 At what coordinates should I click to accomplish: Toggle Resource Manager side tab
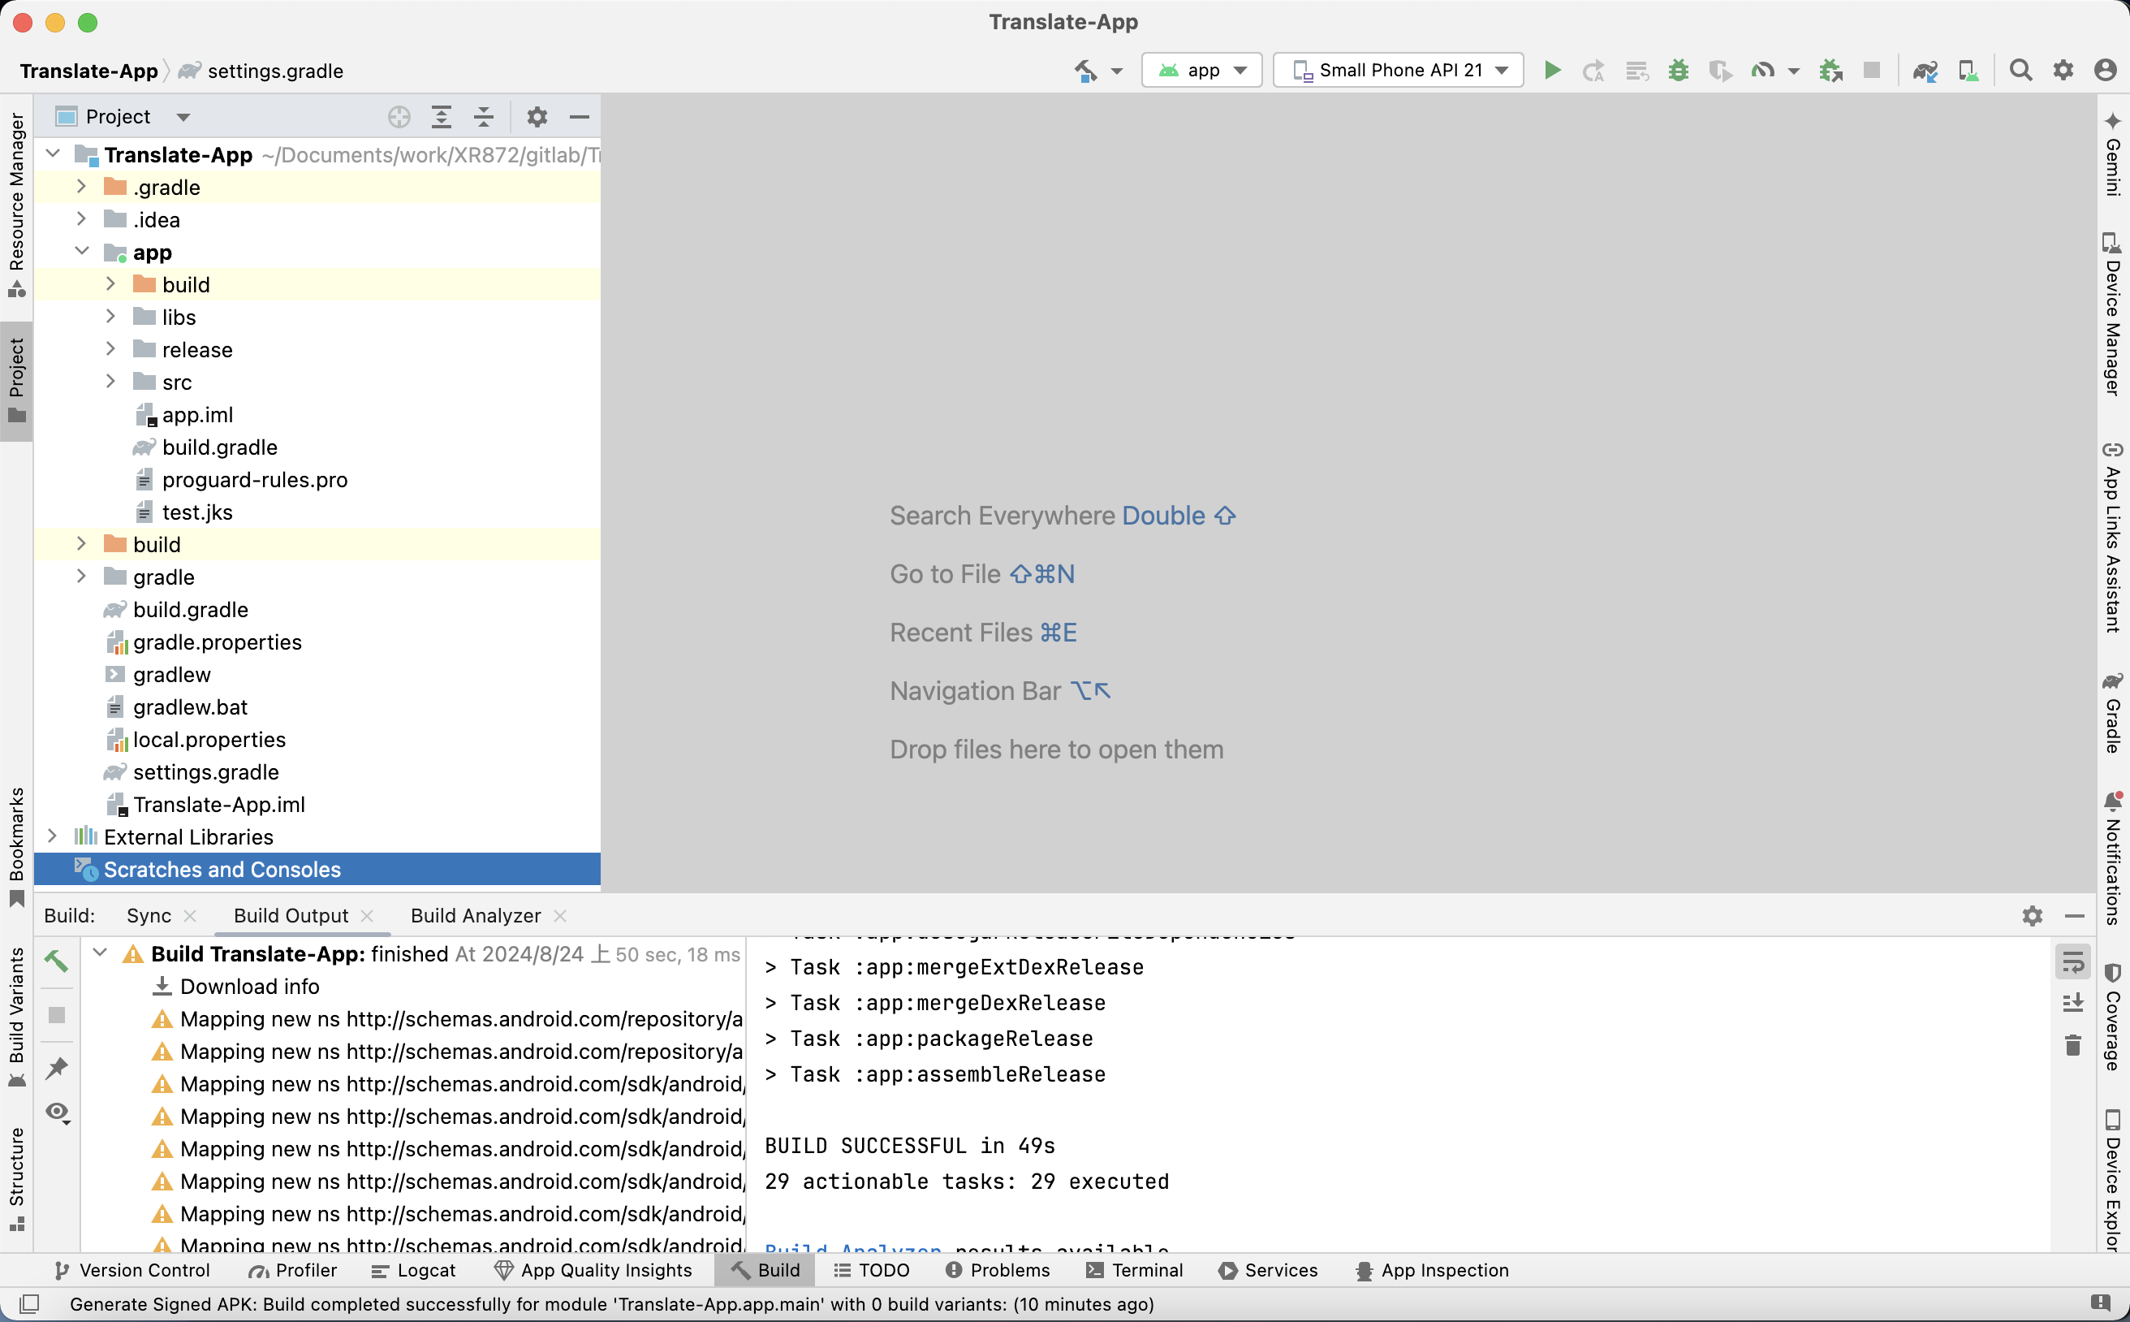click(x=16, y=205)
